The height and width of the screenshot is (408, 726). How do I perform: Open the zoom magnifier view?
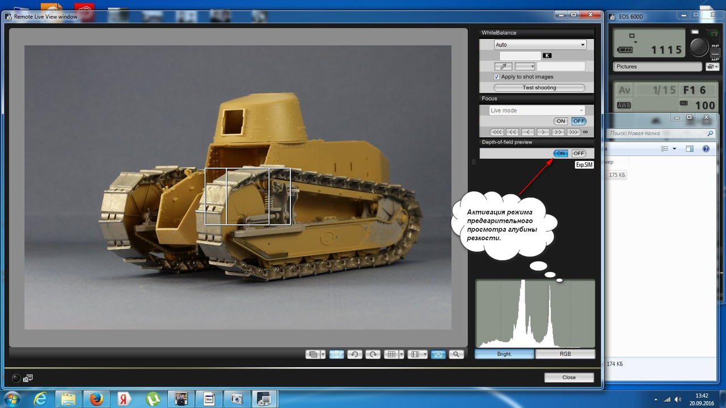pos(456,354)
